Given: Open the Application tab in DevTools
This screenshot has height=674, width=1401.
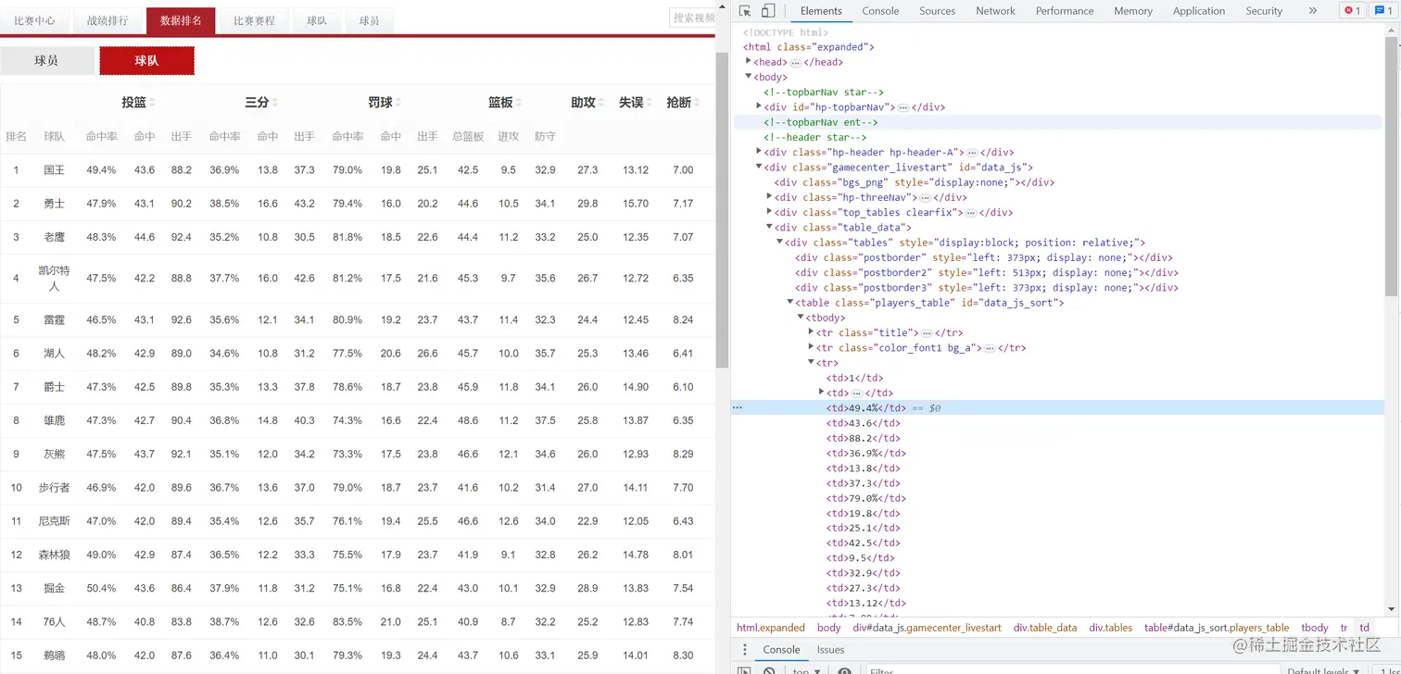Looking at the screenshot, I should [1199, 11].
